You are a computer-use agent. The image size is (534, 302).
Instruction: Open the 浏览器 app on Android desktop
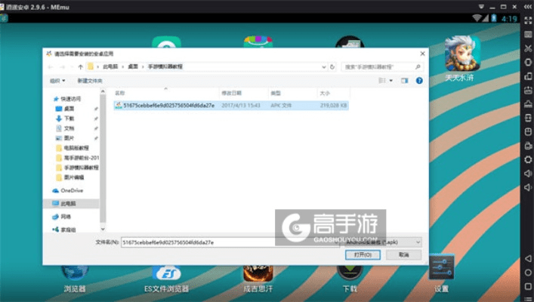(x=75, y=279)
